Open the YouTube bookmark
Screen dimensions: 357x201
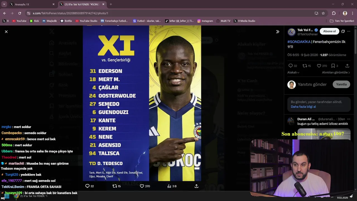coord(19,21)
